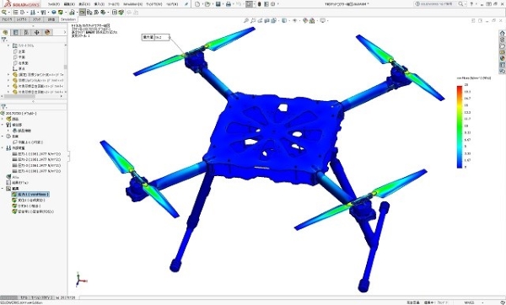Click the Print icon in top toolbar
The height and width of the screenshot is (305, 506).
(229, 4)
